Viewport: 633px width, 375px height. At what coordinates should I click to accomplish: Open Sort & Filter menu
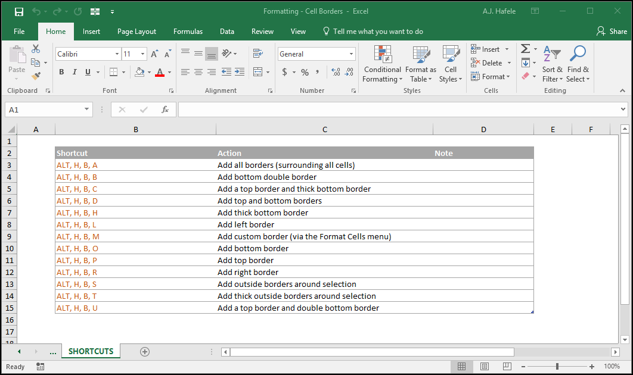(553, 64)
